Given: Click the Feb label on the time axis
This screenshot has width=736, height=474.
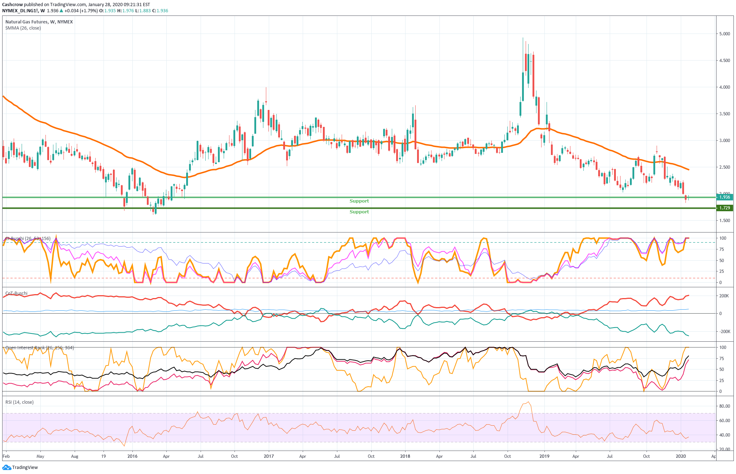Looking at the screenshot, I should (x=6, y=456).
